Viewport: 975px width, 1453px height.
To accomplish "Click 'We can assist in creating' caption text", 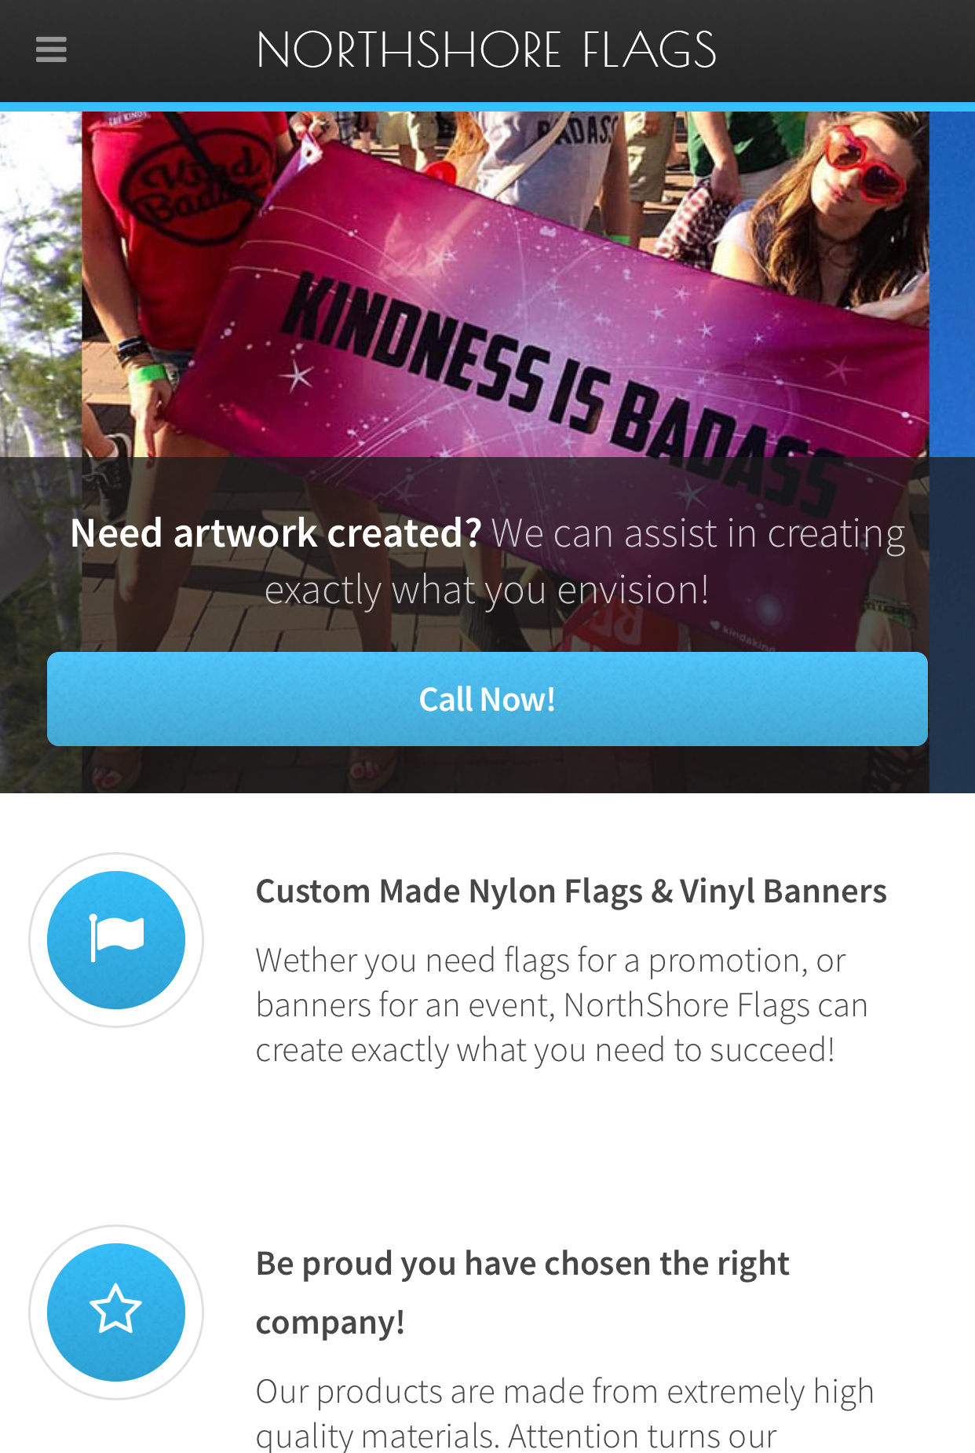I will (x=698, y=533).
